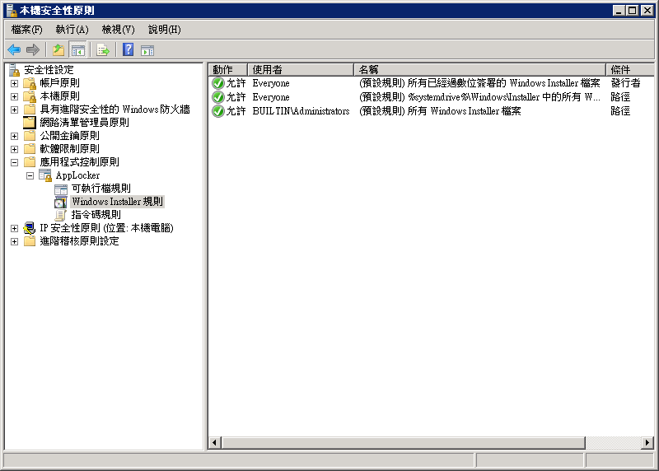
Task: Expand the 進階稽核原則設定 node
Action: [14, 241]
